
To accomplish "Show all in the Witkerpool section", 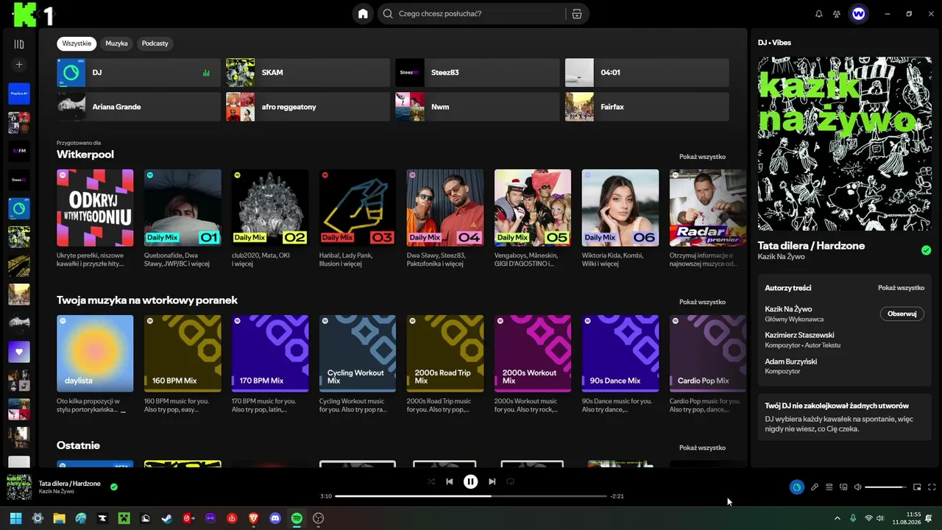I will pyautogui.click(x=702, y=157).
